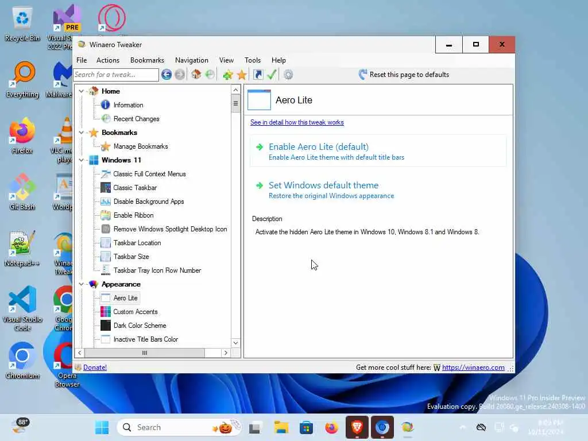Select Recent Changes tree item
Image resolution: width=588 pixels, height=441 pixels.
137,119
